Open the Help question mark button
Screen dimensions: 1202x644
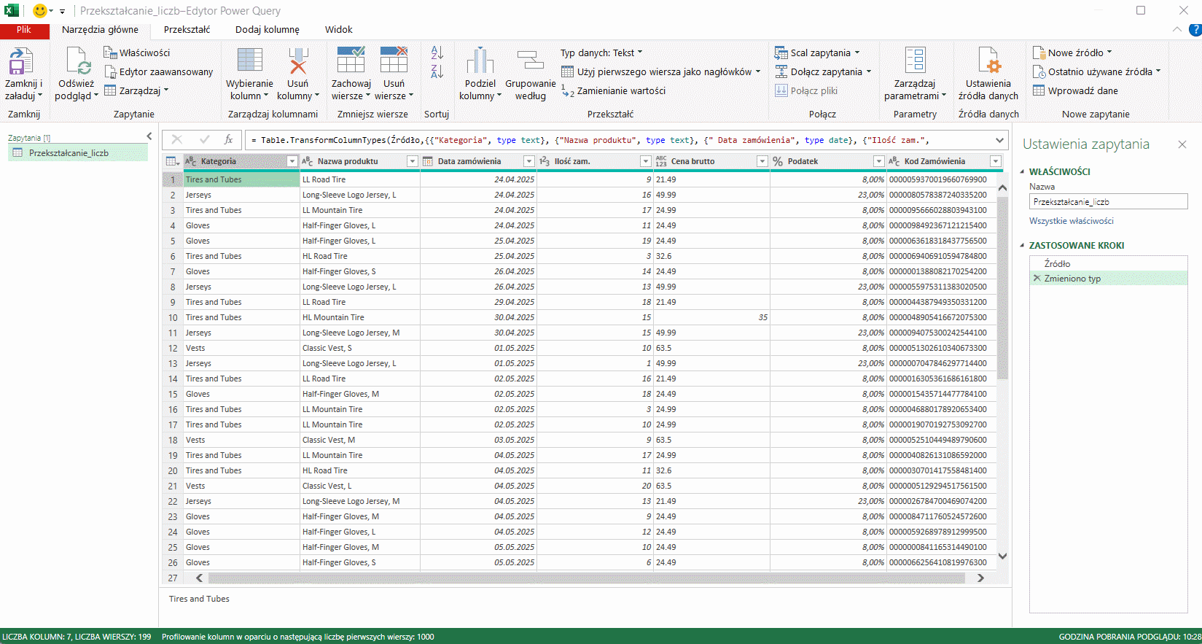(x=1195, y=30)
